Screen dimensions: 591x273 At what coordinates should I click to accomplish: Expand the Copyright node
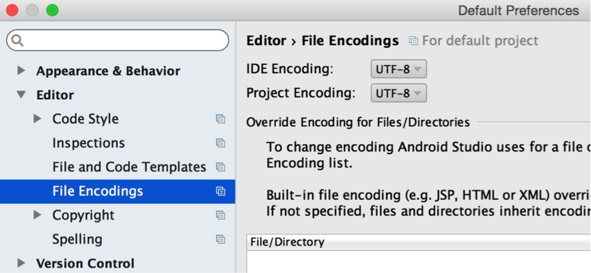coord(38,215)
